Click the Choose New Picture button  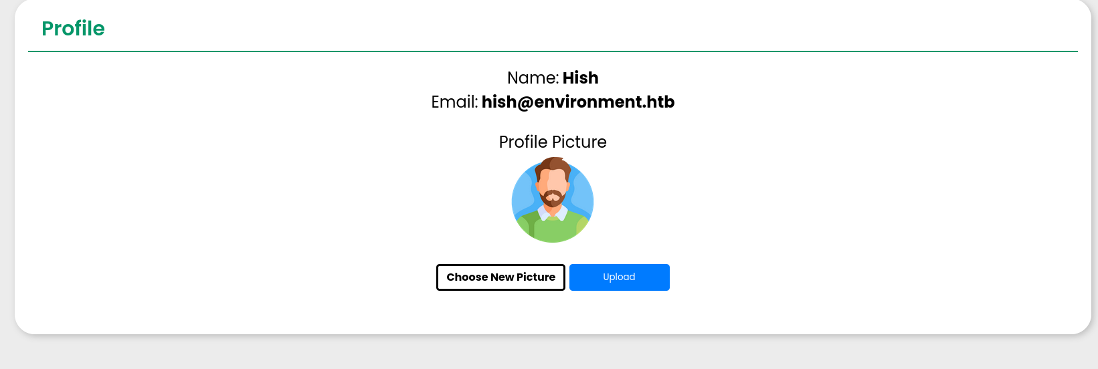coord(500,277)
